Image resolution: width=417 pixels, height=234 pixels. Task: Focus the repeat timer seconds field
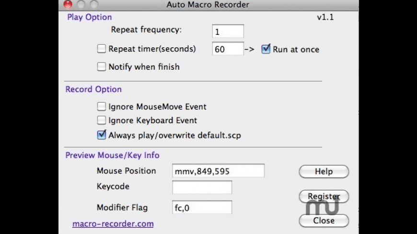pos(228,49)
